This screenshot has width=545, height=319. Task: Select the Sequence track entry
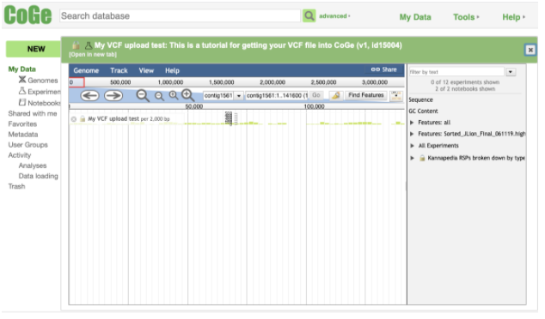pyautogui.click(x=420, y=99)
